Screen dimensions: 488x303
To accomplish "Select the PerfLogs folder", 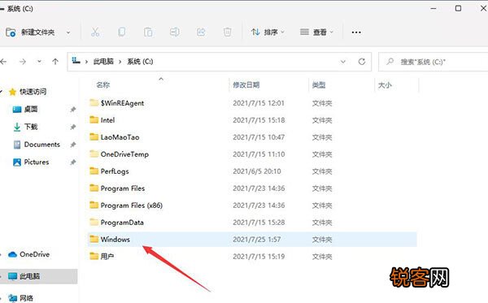I will pos(115,171).
